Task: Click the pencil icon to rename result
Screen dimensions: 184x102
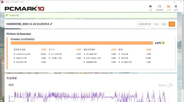Action: tap(51, 24)
